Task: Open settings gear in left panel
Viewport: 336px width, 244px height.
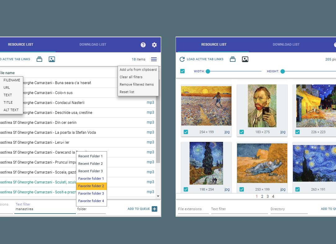Action: click(x=154, y=45)
